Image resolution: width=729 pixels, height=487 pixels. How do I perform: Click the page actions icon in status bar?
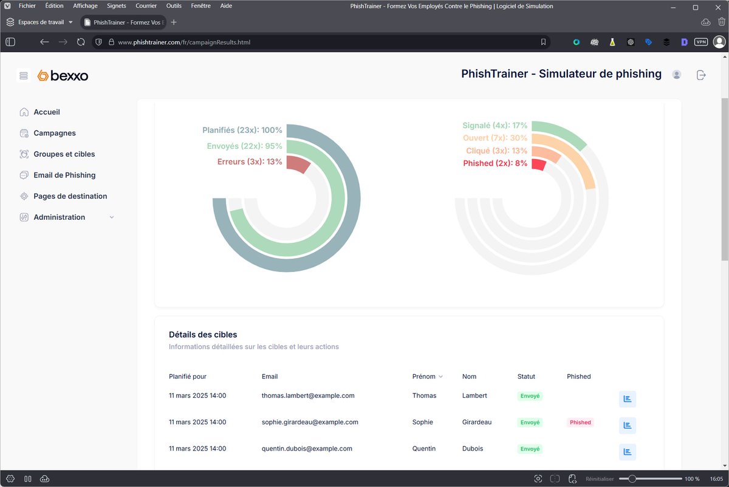(572, 478)
